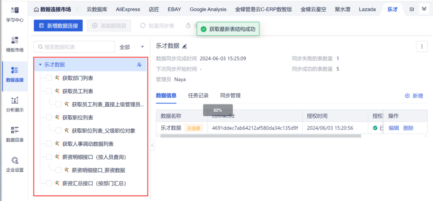This screenshot has width=433, height=201.
Task: Click the 批量同步表 button
Action: click(x=157, y=26)
